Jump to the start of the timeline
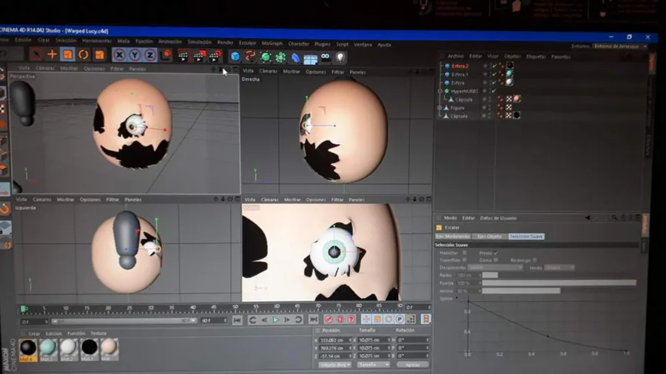Image resolution: width=666 pixels, height=374 pixels. pos(237,320)
